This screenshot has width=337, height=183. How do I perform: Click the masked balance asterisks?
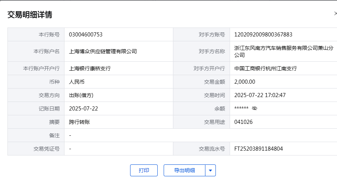[x=241, y=109]
